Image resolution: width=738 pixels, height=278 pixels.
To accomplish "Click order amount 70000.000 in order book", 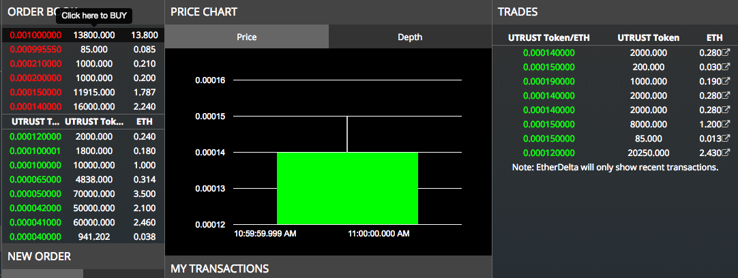I will [93, 194].
